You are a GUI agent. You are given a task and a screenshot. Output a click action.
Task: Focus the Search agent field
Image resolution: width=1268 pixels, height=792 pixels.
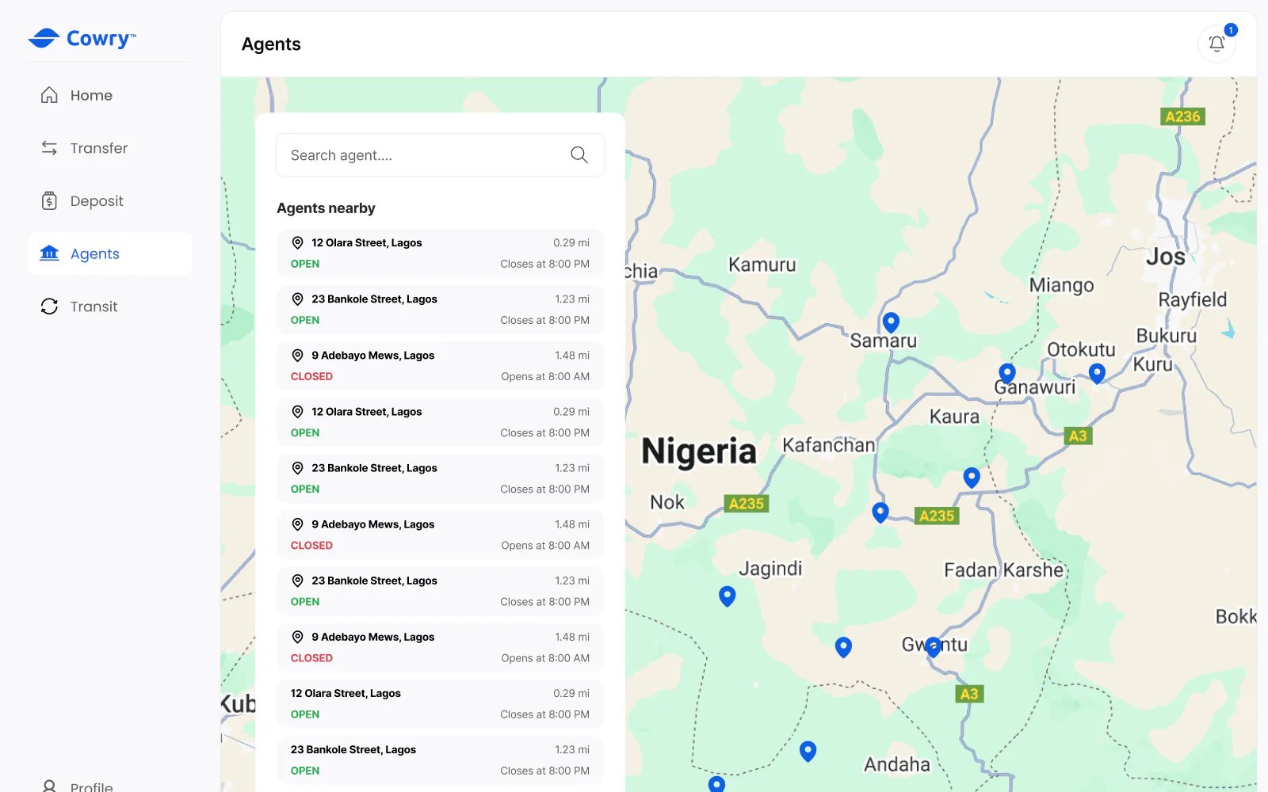tap(440, 155)
